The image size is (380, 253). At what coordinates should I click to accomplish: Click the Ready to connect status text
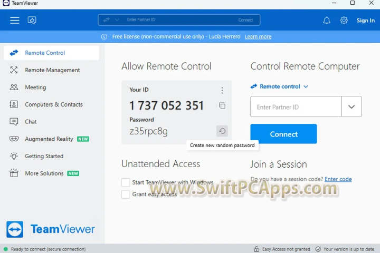[48, 249]
